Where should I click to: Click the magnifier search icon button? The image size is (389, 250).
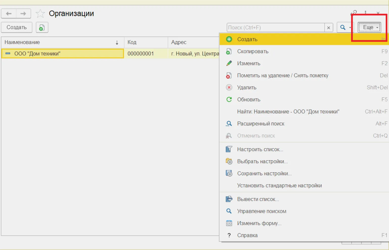[x=343, y=27]
